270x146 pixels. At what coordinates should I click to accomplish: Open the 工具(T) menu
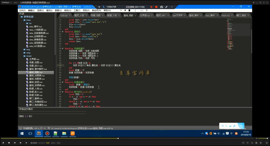pos(77,10)
